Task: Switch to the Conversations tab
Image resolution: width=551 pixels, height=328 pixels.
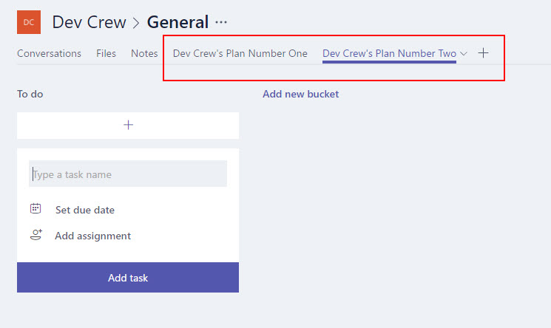Action: point(50,53)
